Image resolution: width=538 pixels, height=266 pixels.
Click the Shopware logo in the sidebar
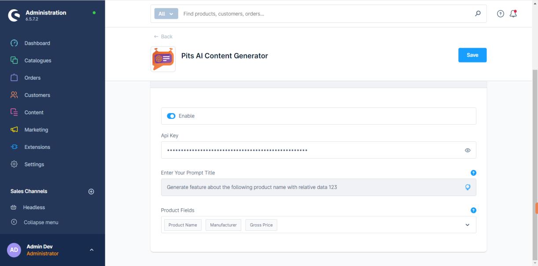point(14,15)
